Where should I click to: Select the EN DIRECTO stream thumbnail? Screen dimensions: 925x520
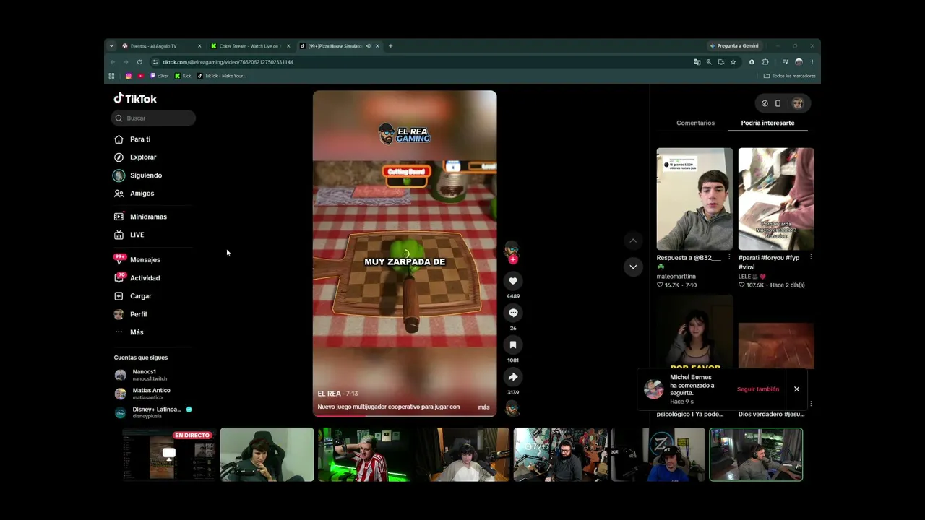[x=169, y=454]
